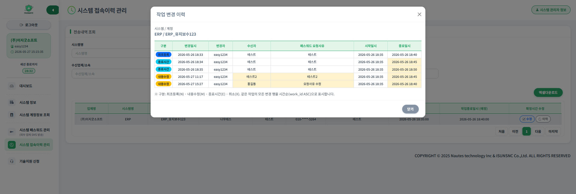Click the headset icon for 기술지원 신청
The height and width of the screenshot is (194, 576).
[x=12, y=161]
